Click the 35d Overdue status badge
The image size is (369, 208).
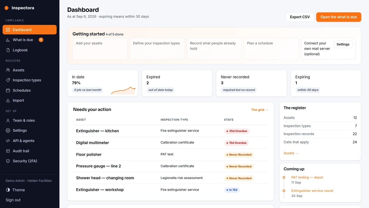(237, 131)
